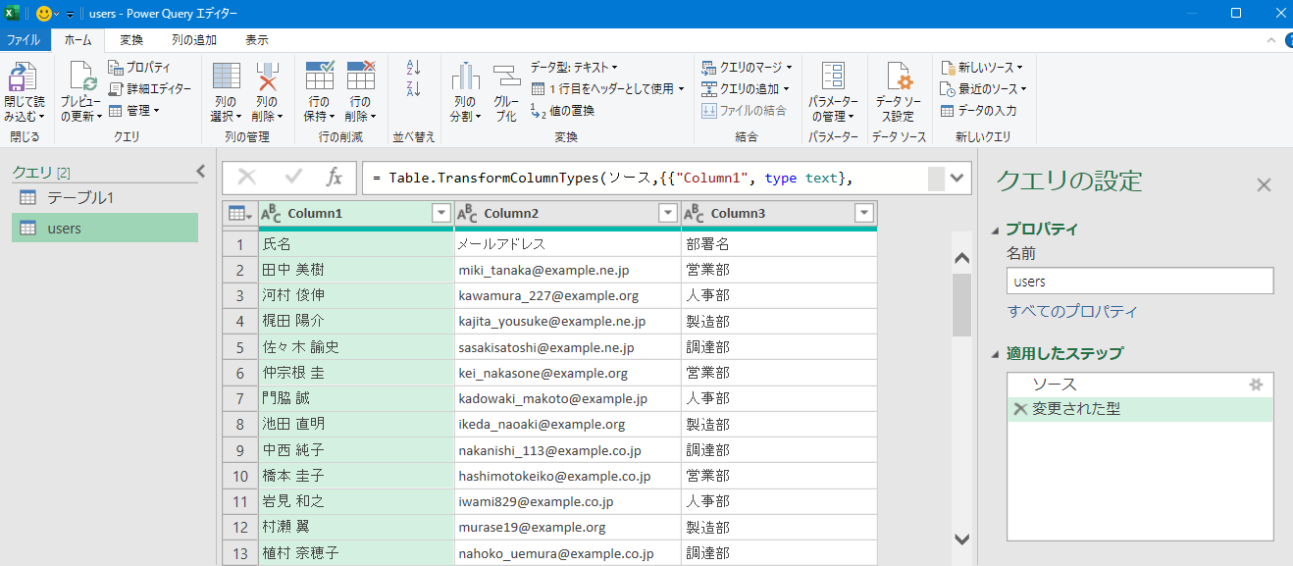The image size is (1293, 566).
Task: Click 1行目をヘッダーとして使用 button
Action: coord(607,88)
